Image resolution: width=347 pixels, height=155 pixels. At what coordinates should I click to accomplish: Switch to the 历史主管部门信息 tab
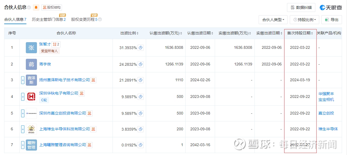[x=49, y=20]
